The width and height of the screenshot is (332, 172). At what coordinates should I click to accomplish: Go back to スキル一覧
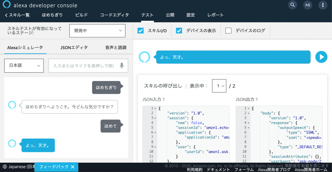[17, 15]
